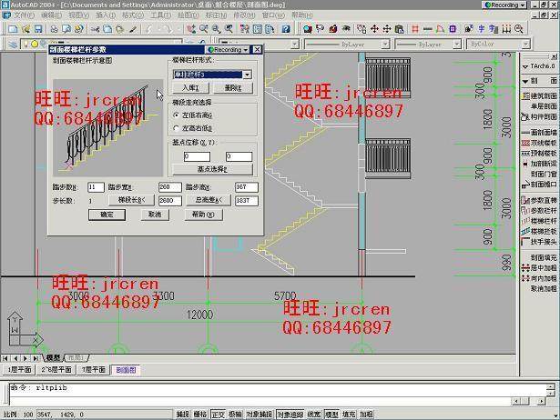Click the red grid hatch toolbar icon

(415, 29)
